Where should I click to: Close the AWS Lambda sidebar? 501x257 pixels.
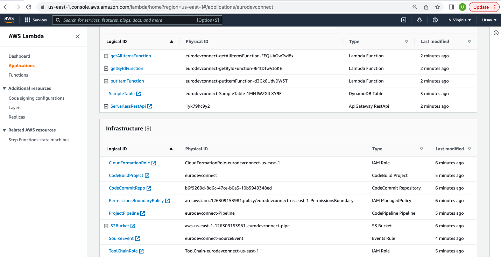click(78, 36)
